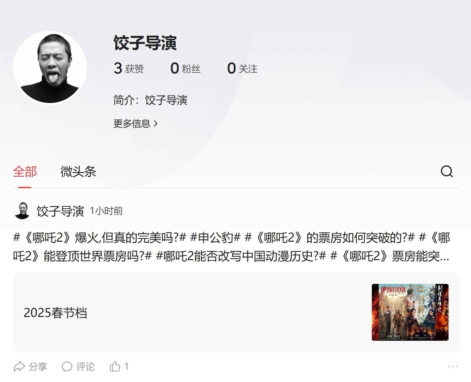Open the movie poster thumbnail
471x382 pixels.
coord(410,312)
